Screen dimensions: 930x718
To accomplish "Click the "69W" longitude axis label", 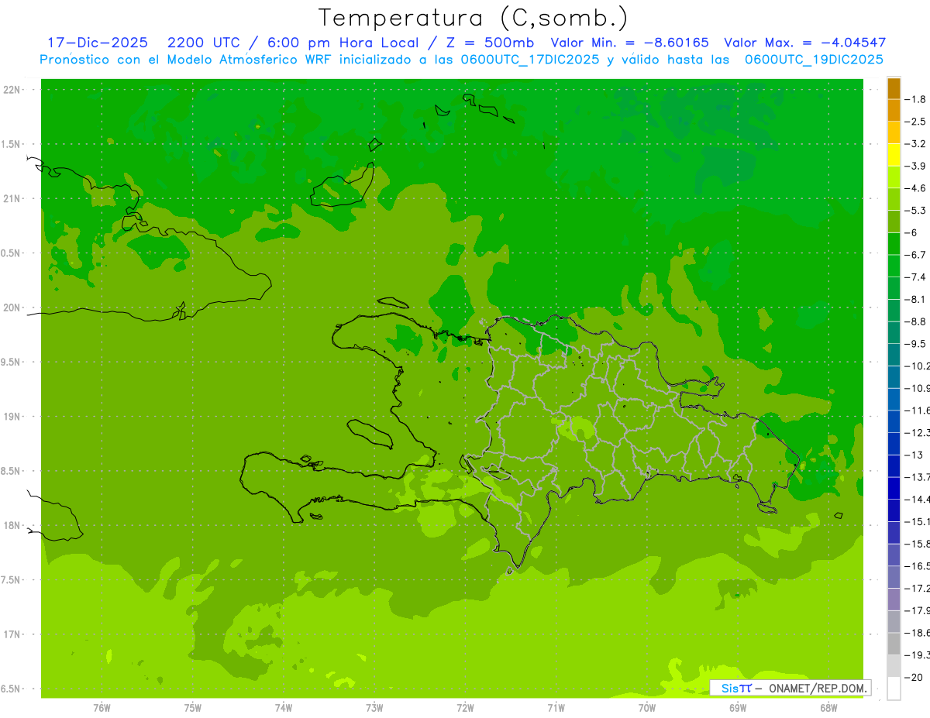I will [x=737, y=707].
